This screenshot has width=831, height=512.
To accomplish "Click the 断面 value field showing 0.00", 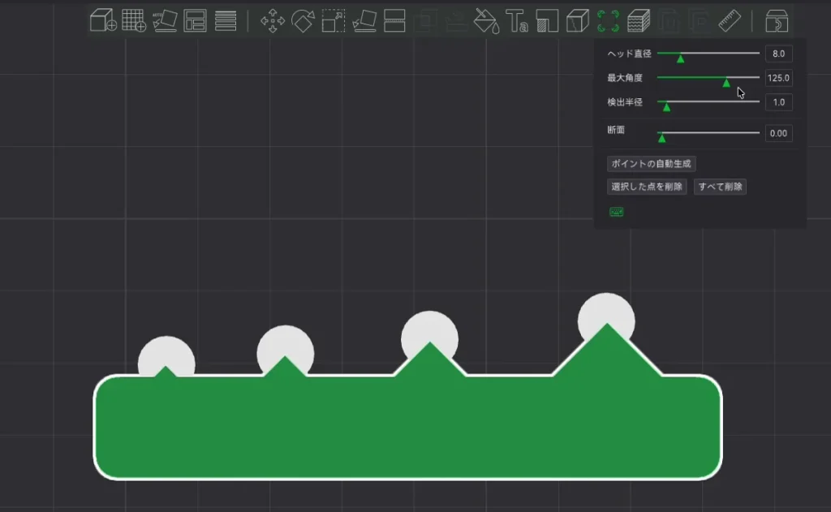I will (778, 133).
